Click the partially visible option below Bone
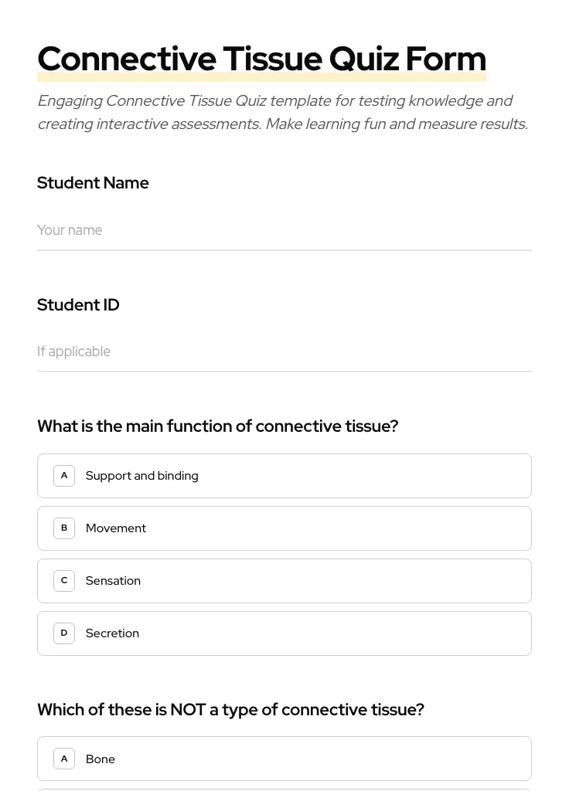Screen dimensions: 569x791 coord(284,789)
